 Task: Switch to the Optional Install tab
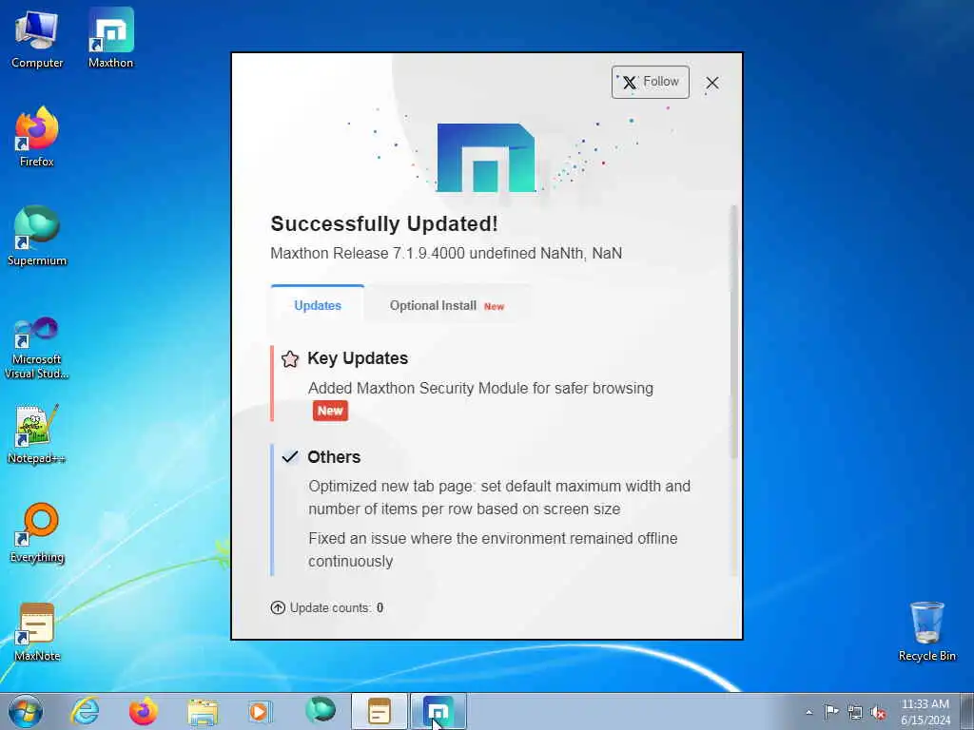point(447,305)
